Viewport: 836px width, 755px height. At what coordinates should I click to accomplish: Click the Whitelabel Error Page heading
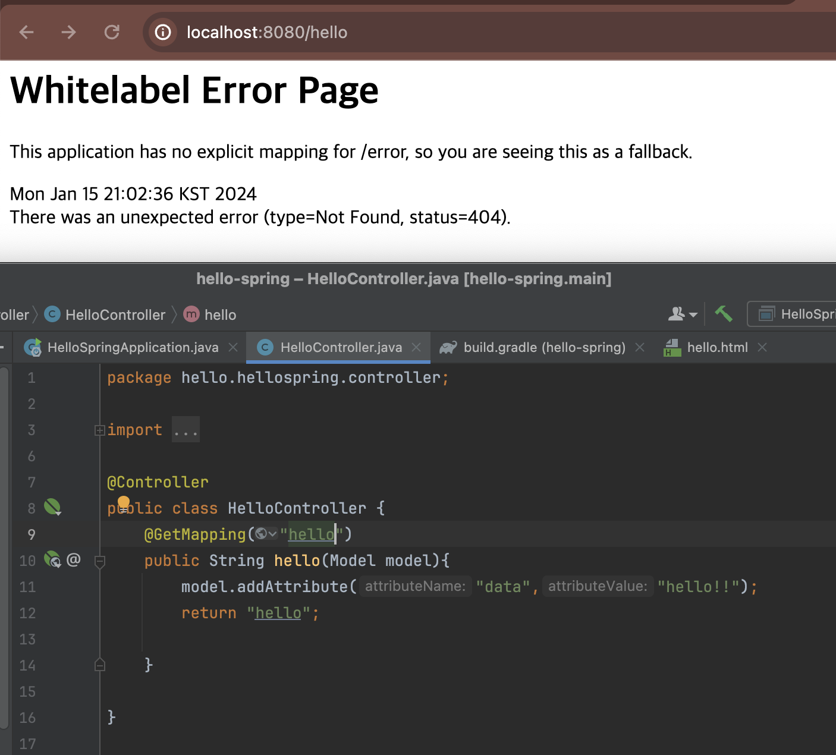[194, 90]
